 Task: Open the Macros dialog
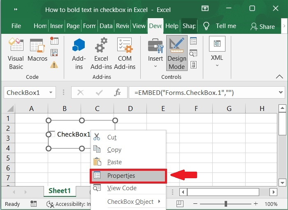coord(37,53)
